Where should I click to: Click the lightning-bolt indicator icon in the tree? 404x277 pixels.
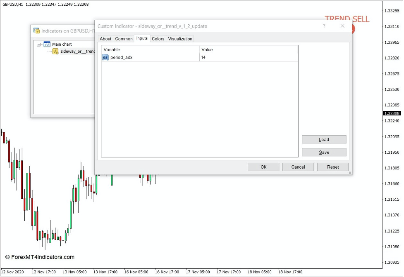(56, 52)
